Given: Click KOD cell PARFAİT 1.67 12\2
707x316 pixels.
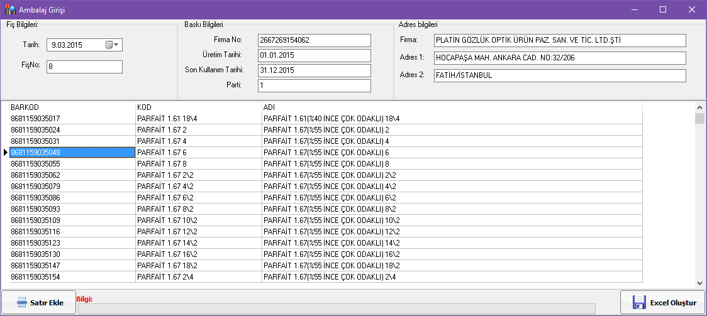Looking at the screenshot, I should click(199, 232).
